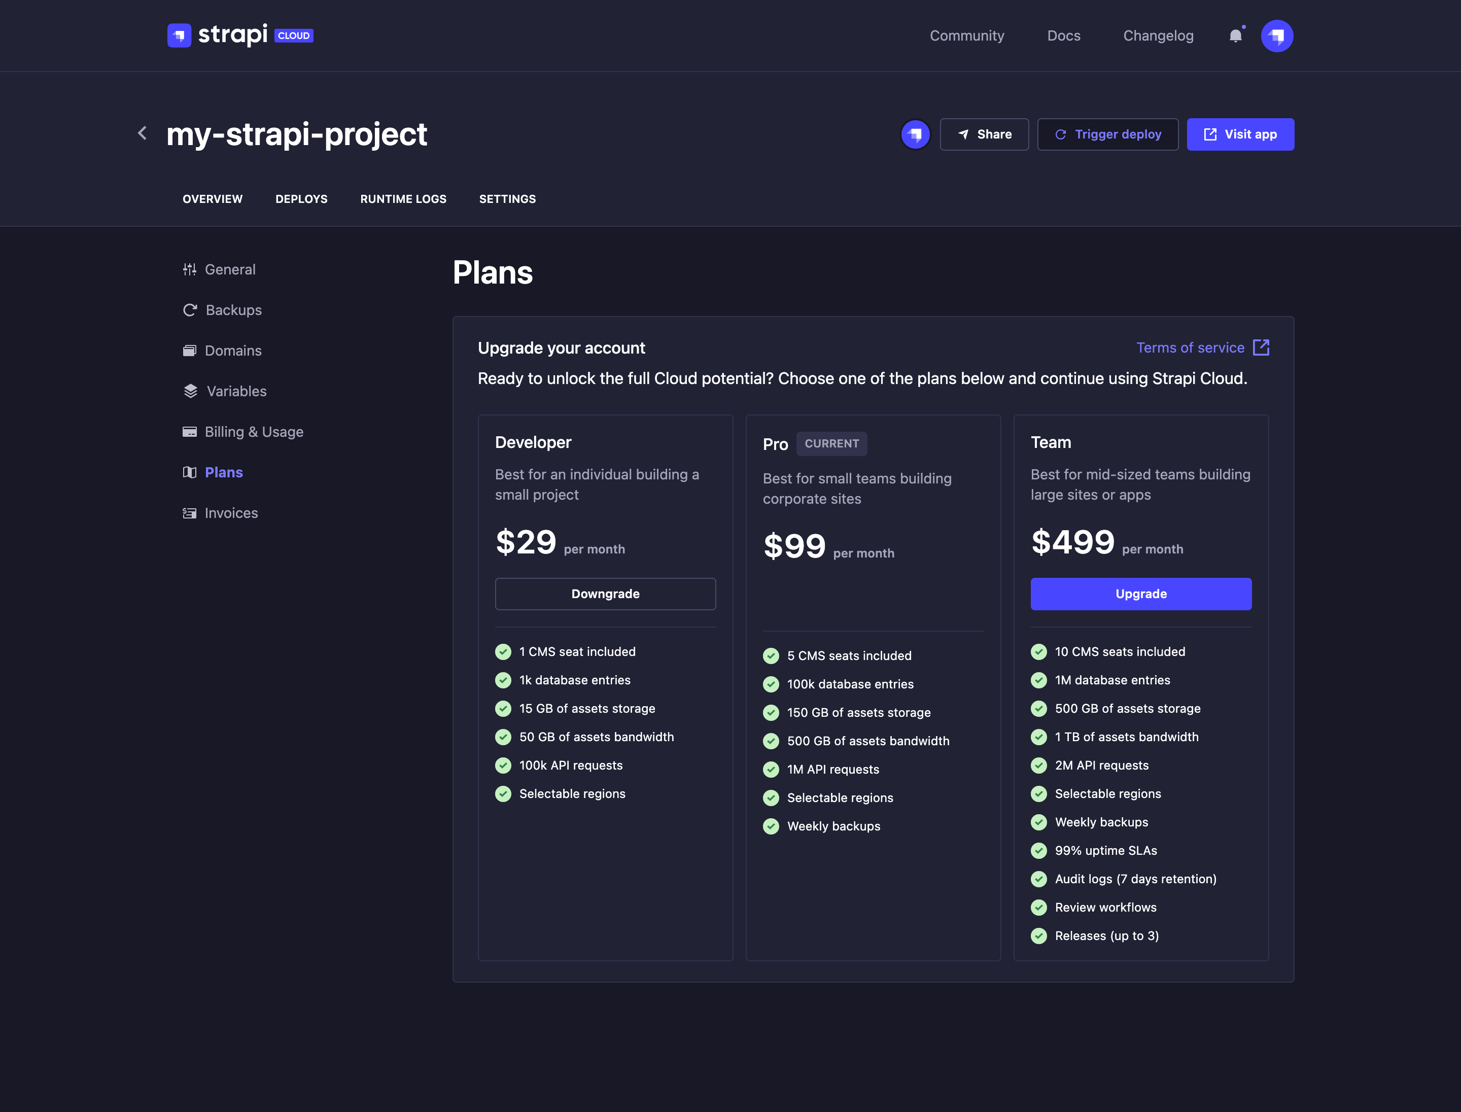Open the Domains sidebar section

click(x=232, y=351)
